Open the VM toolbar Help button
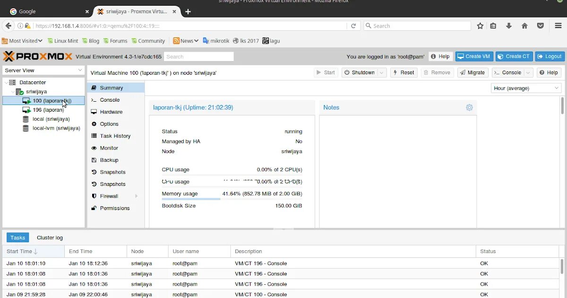 point(549,72)
